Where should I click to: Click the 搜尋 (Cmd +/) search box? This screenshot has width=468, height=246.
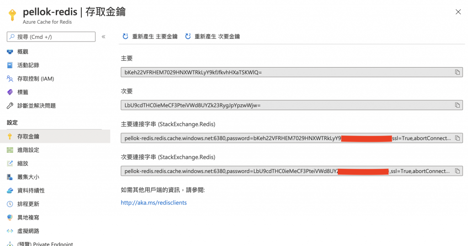pos(51,37)
